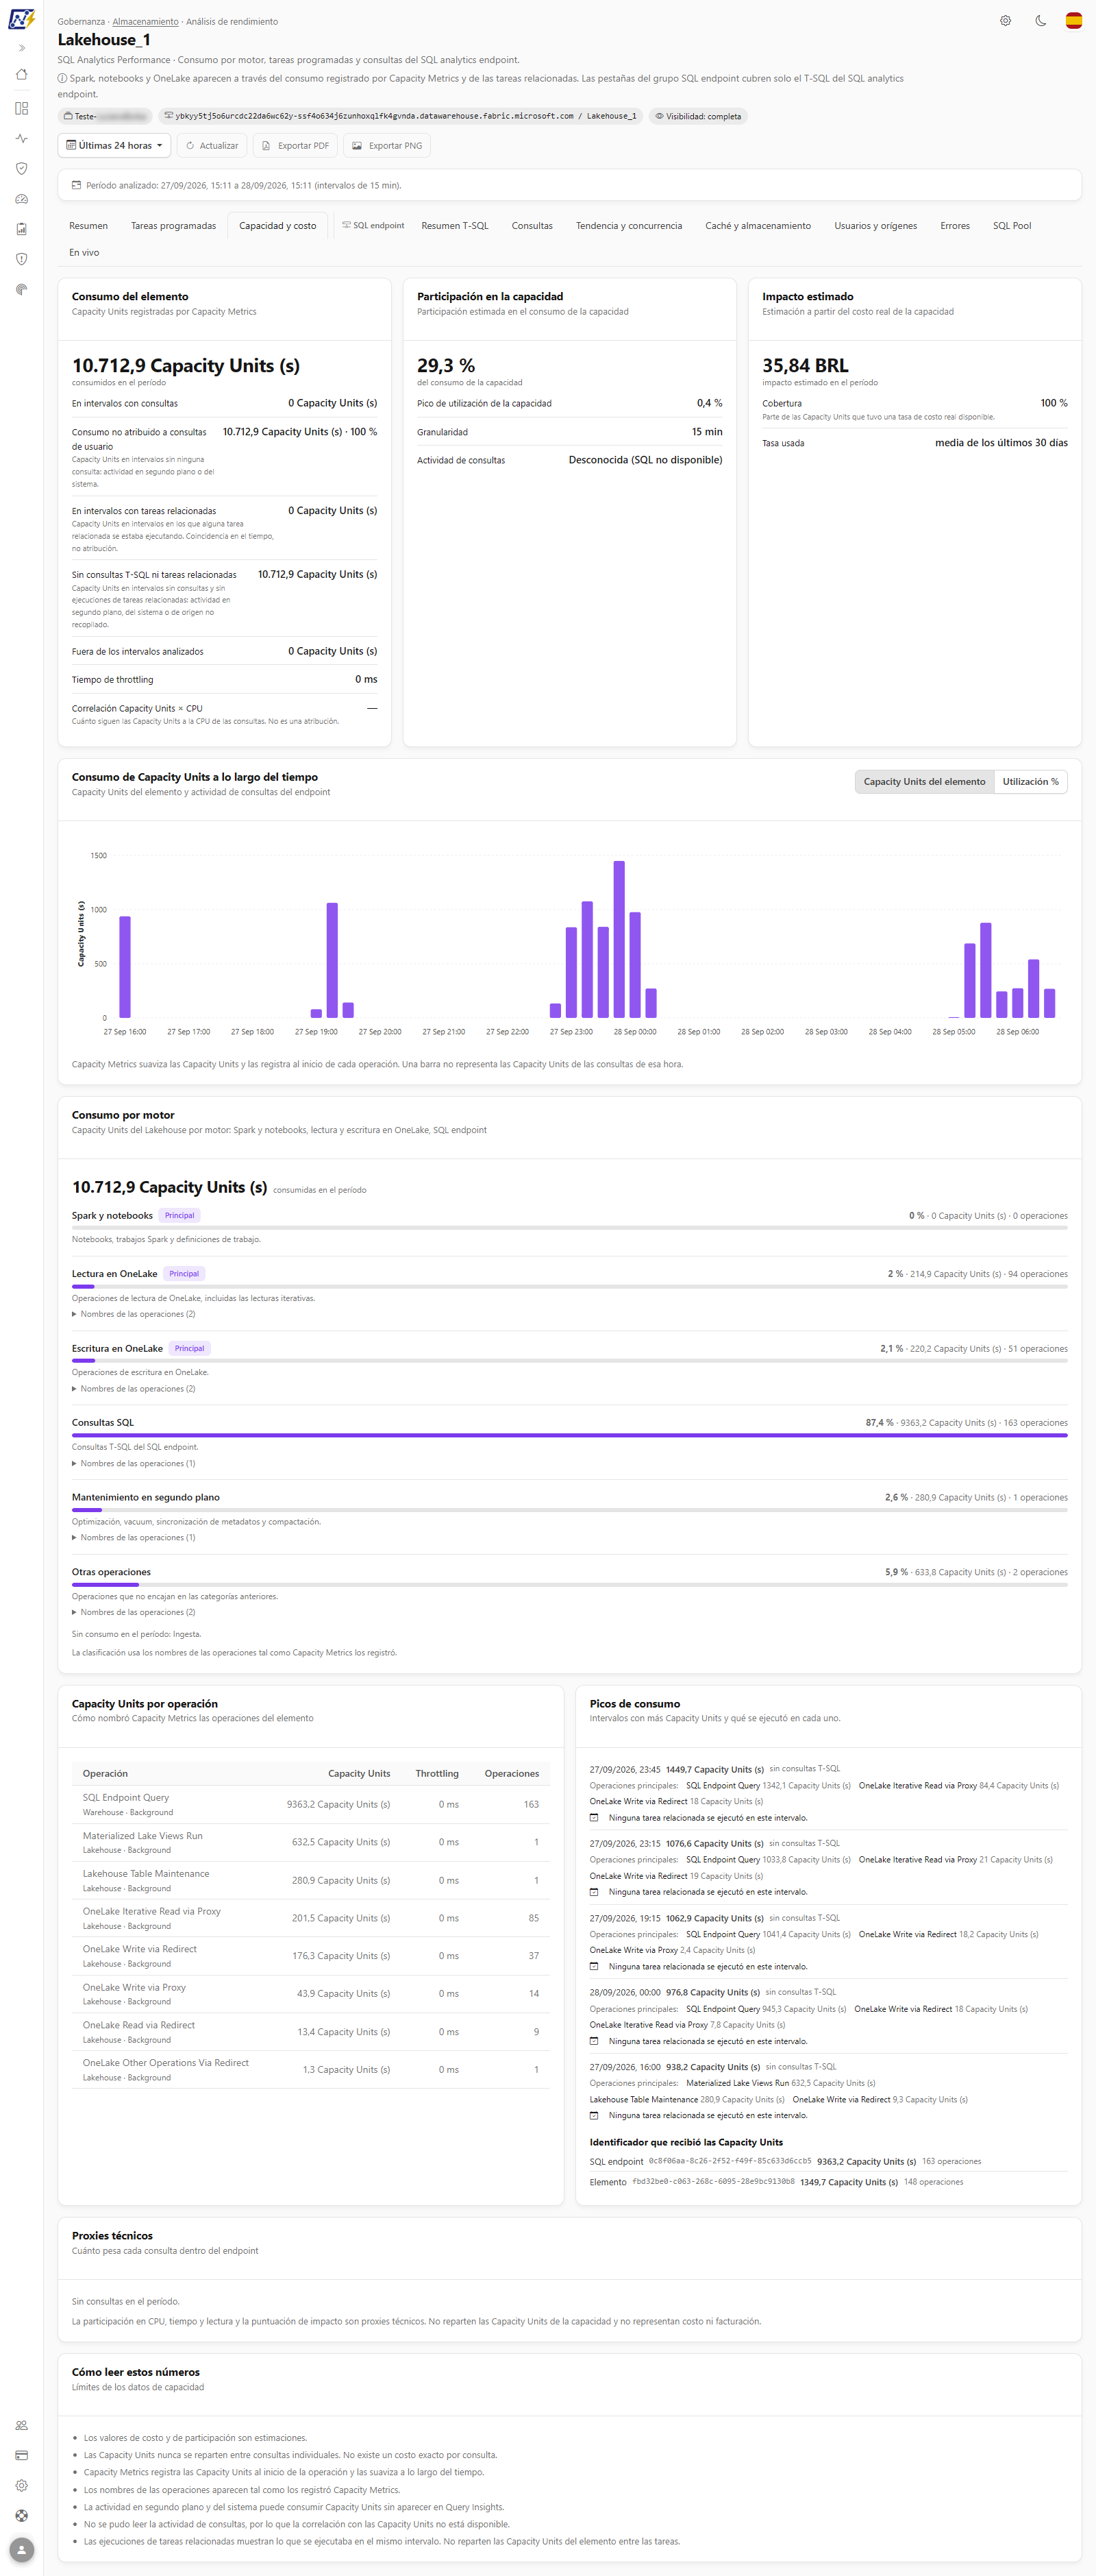Open the Últimas 24 horas time range dropdown
Image resolution: width=1096 pixels, height=2576 pixels.
coord(114,145)
